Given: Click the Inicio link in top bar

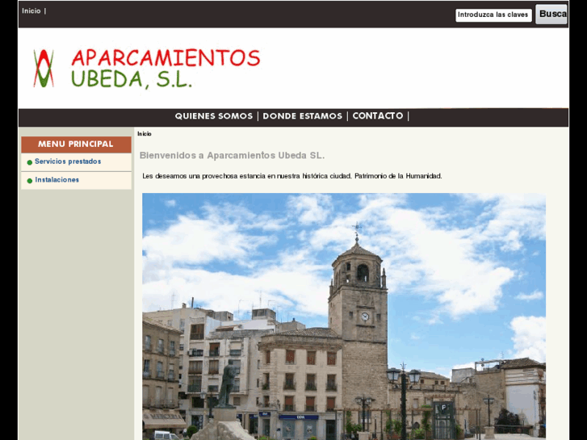Looking at the screenshot, I should (x=31, y=10).
